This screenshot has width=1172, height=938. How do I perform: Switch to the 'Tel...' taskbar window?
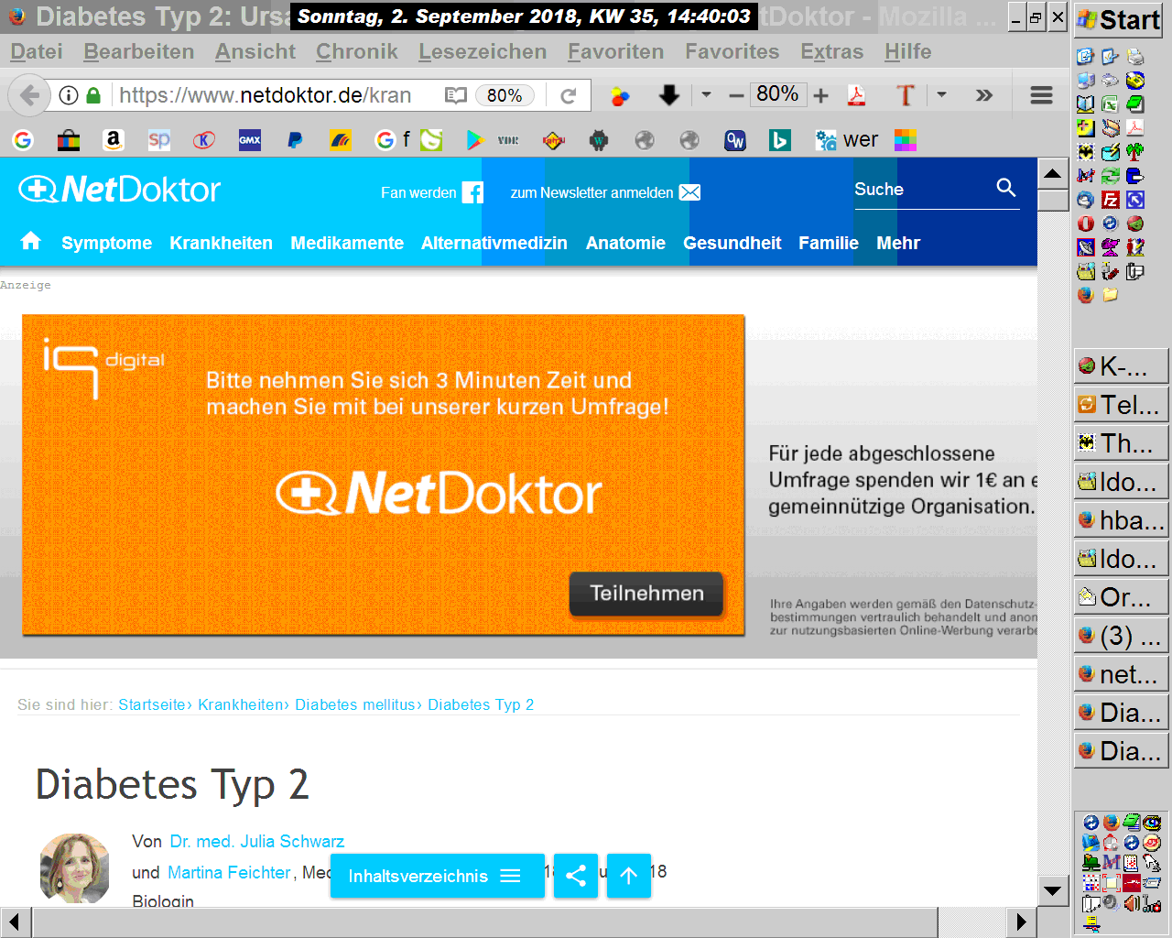[x=1121, y=404]
